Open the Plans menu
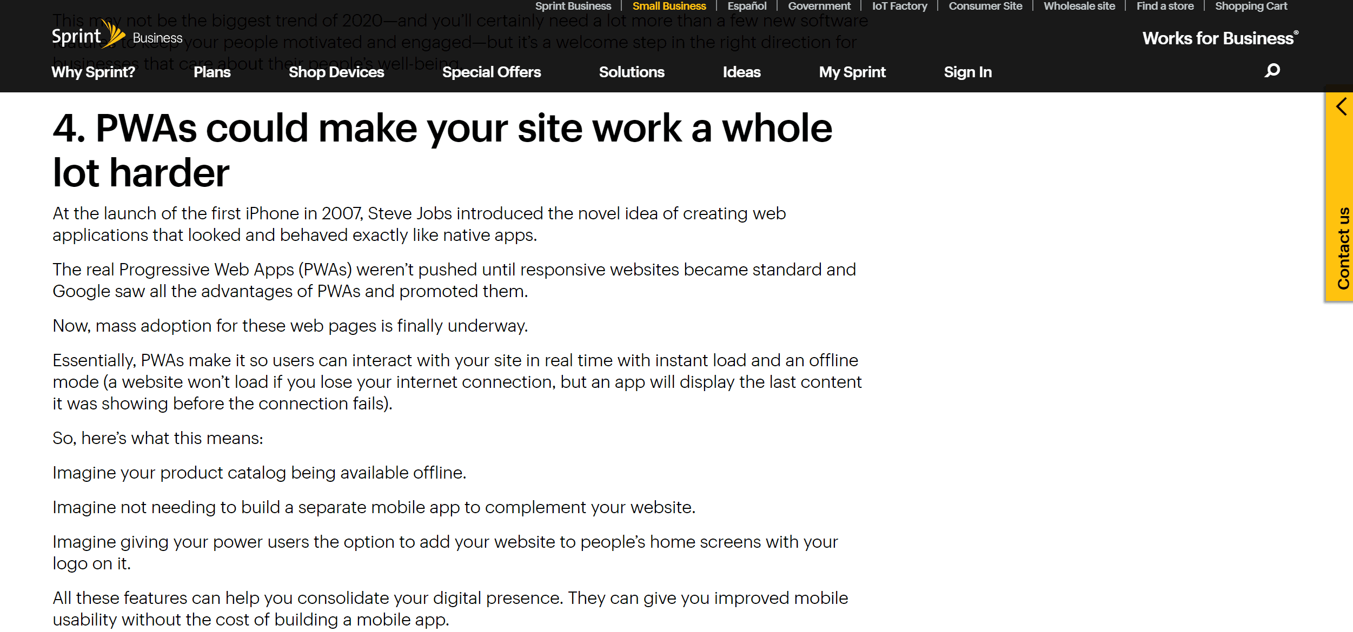 pyautogui.click(x=212, y=72)
